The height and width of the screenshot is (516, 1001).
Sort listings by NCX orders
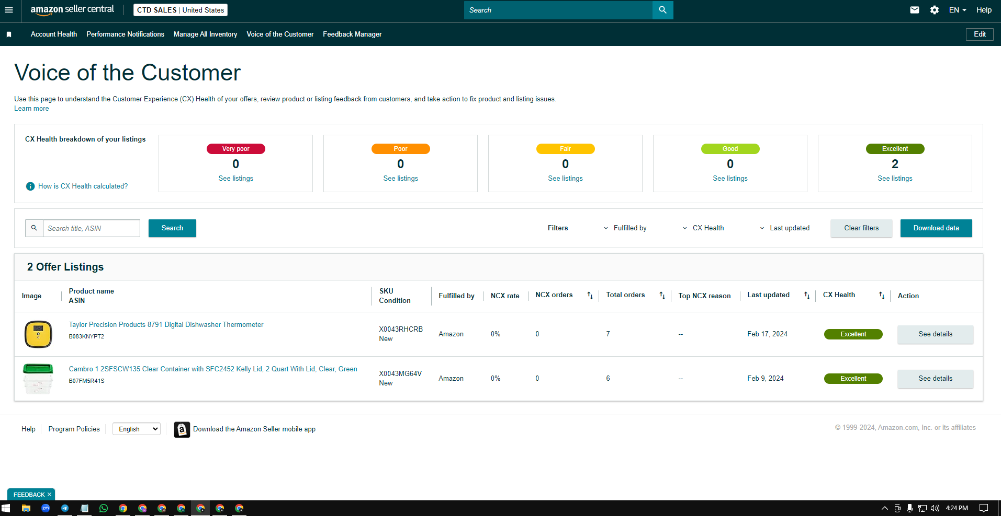(590, 296)
